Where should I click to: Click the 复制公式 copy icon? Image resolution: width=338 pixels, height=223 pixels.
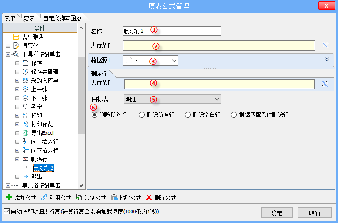pos(79,197)
